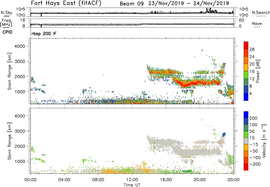This screenshot has height=187, width=270.
Task: Click the '20:00' time axis label
Action: click(x=200, y=180)
